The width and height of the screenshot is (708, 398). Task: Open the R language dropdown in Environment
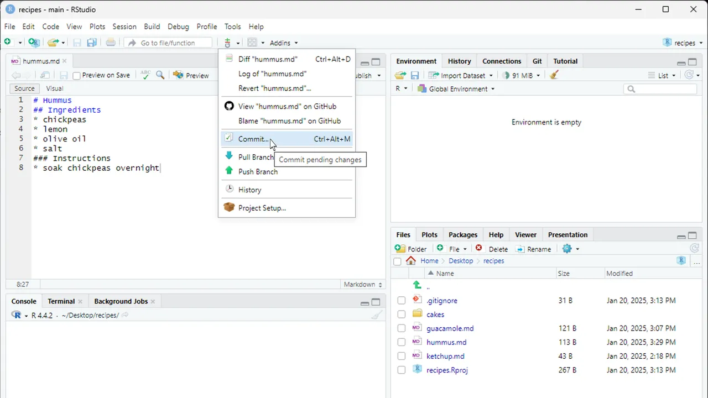click(x=402, y=88)
